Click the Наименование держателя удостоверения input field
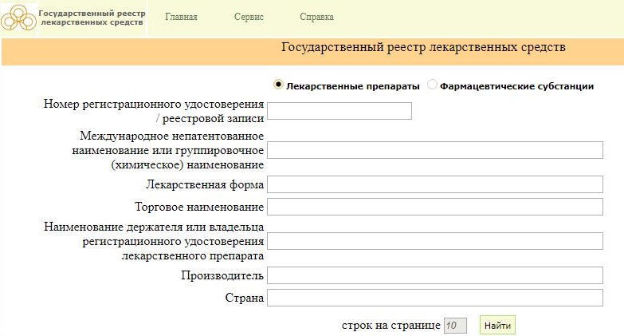This screenshot has width=624, height=336. click(x=435, y=242)
